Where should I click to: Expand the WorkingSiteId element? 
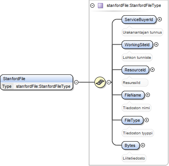156,45
